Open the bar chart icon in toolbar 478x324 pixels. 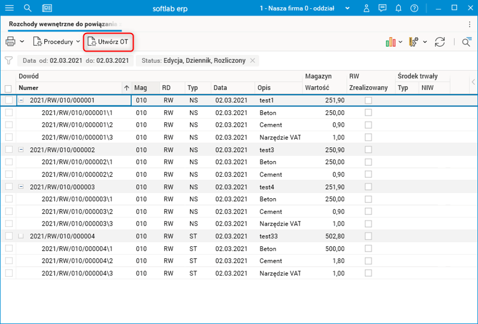pos(391,42)
